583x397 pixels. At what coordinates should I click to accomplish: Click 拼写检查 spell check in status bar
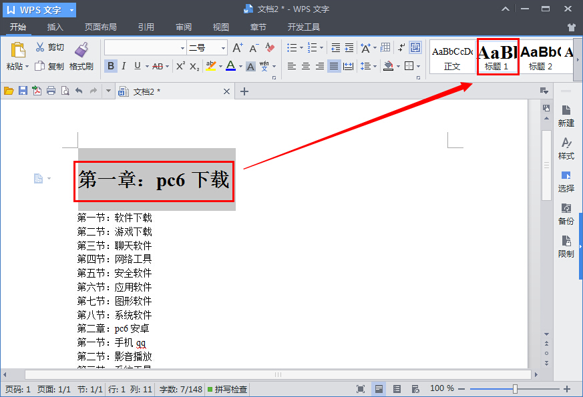[x=227, y=389]
